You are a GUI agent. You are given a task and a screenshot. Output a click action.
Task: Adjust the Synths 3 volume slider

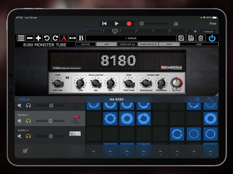(x=50, y=136)
